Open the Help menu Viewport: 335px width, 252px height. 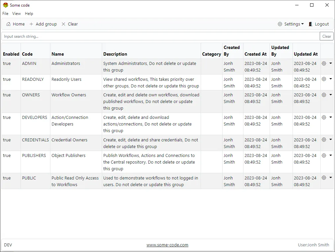coord(29,14)
